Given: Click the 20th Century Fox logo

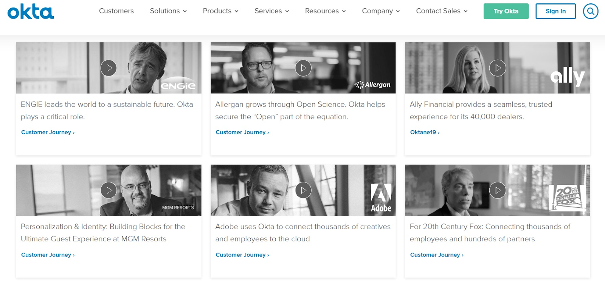Looking at the screenshot, I should point(567,198).
